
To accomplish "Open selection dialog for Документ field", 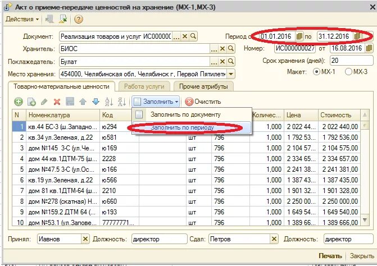I will [176, 36].
